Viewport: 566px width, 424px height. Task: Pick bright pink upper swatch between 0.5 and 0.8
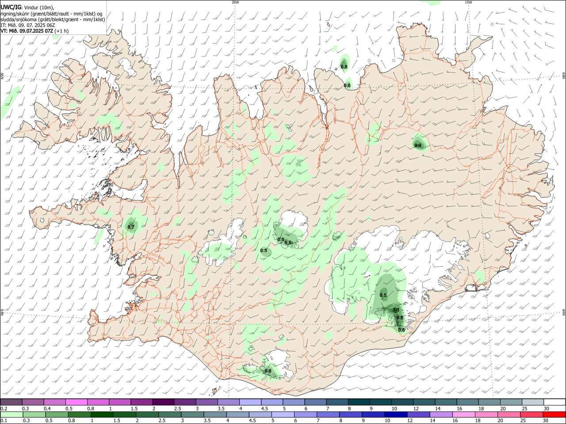pyautogui.click(x=76, y=402)
